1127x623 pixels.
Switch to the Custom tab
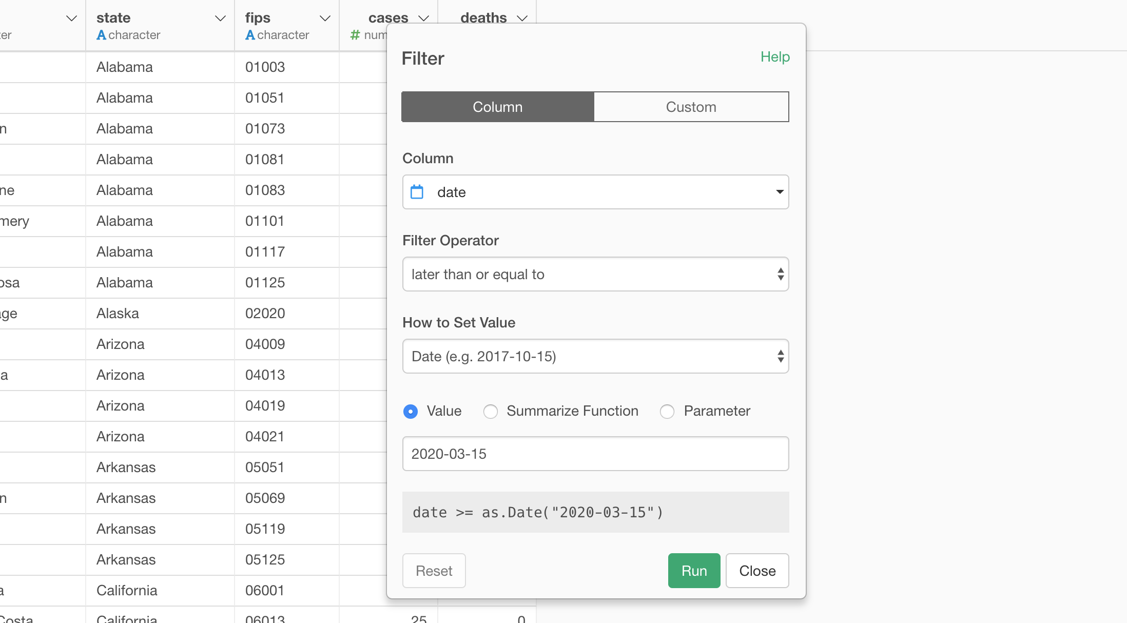(x=691, y=107)
